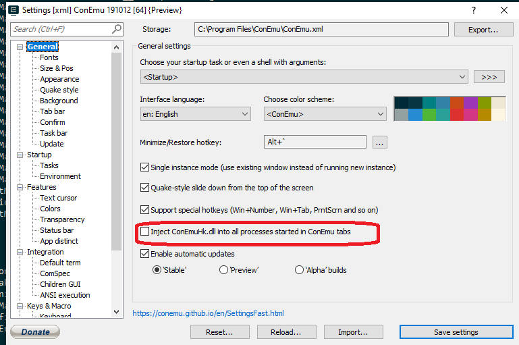The height and width of the screenshot is (345, 519).
Task: Collapse the Integration tree node
Action: (x=20, y=253)
